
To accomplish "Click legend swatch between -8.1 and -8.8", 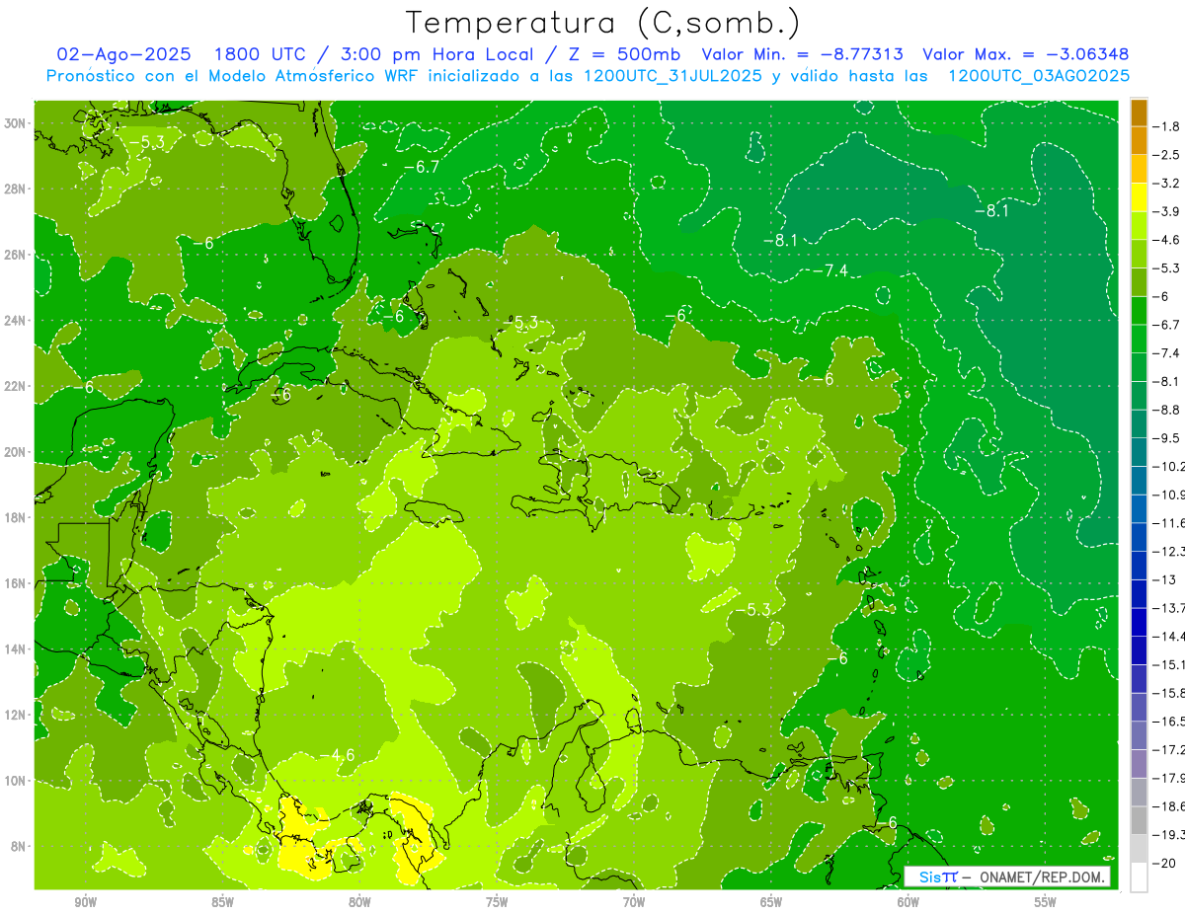I will click(x=1139, y=396).
